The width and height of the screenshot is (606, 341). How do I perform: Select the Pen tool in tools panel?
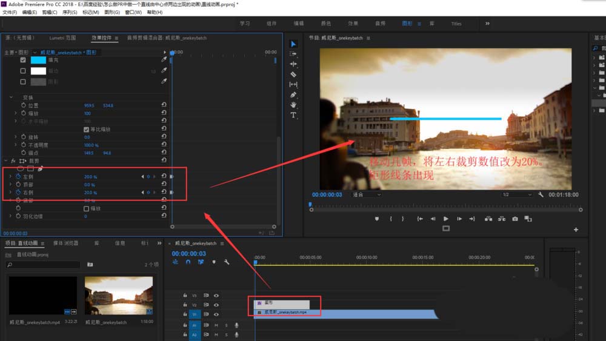coord(293,94)
